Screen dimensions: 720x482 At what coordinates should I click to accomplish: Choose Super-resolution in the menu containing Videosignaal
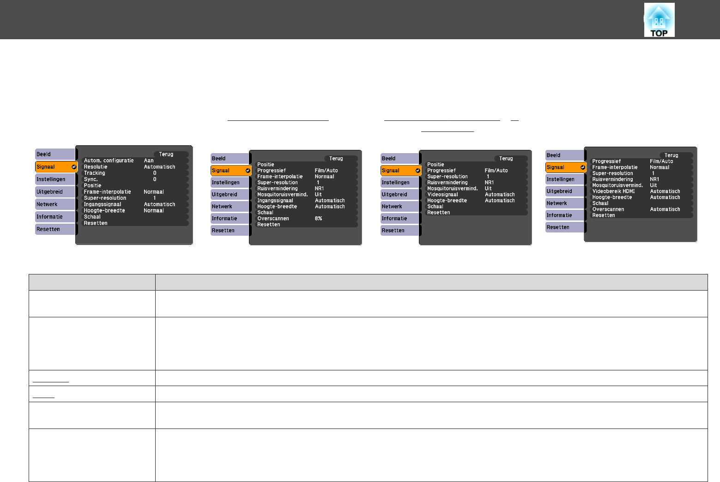(476, 177)
